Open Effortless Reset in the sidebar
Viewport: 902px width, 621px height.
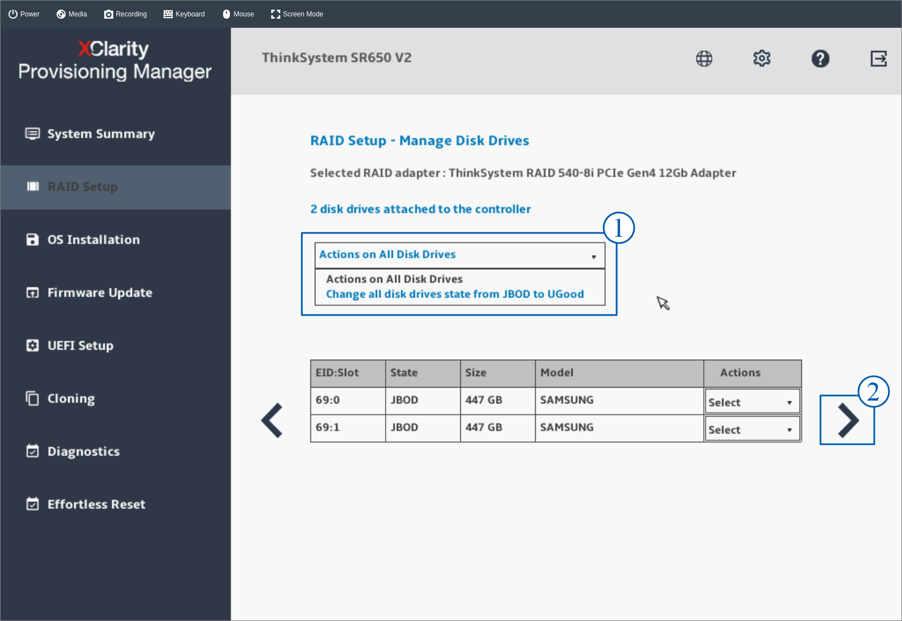[116, 504]
